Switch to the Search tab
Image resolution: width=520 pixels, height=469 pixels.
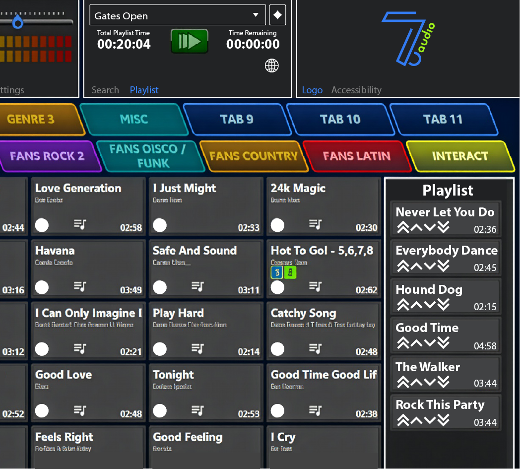105,90
